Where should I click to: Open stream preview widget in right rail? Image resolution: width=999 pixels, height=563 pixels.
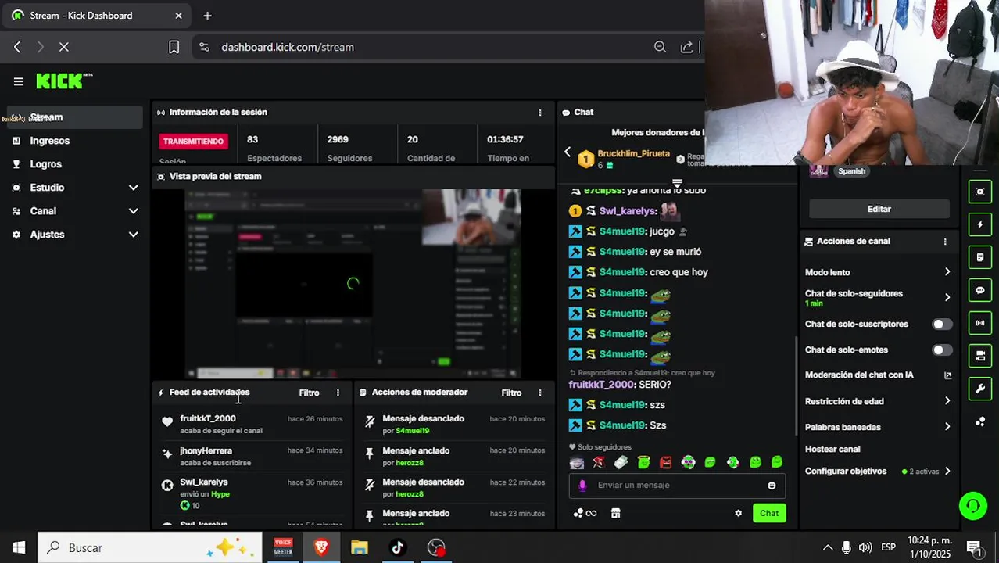(980, 192)
